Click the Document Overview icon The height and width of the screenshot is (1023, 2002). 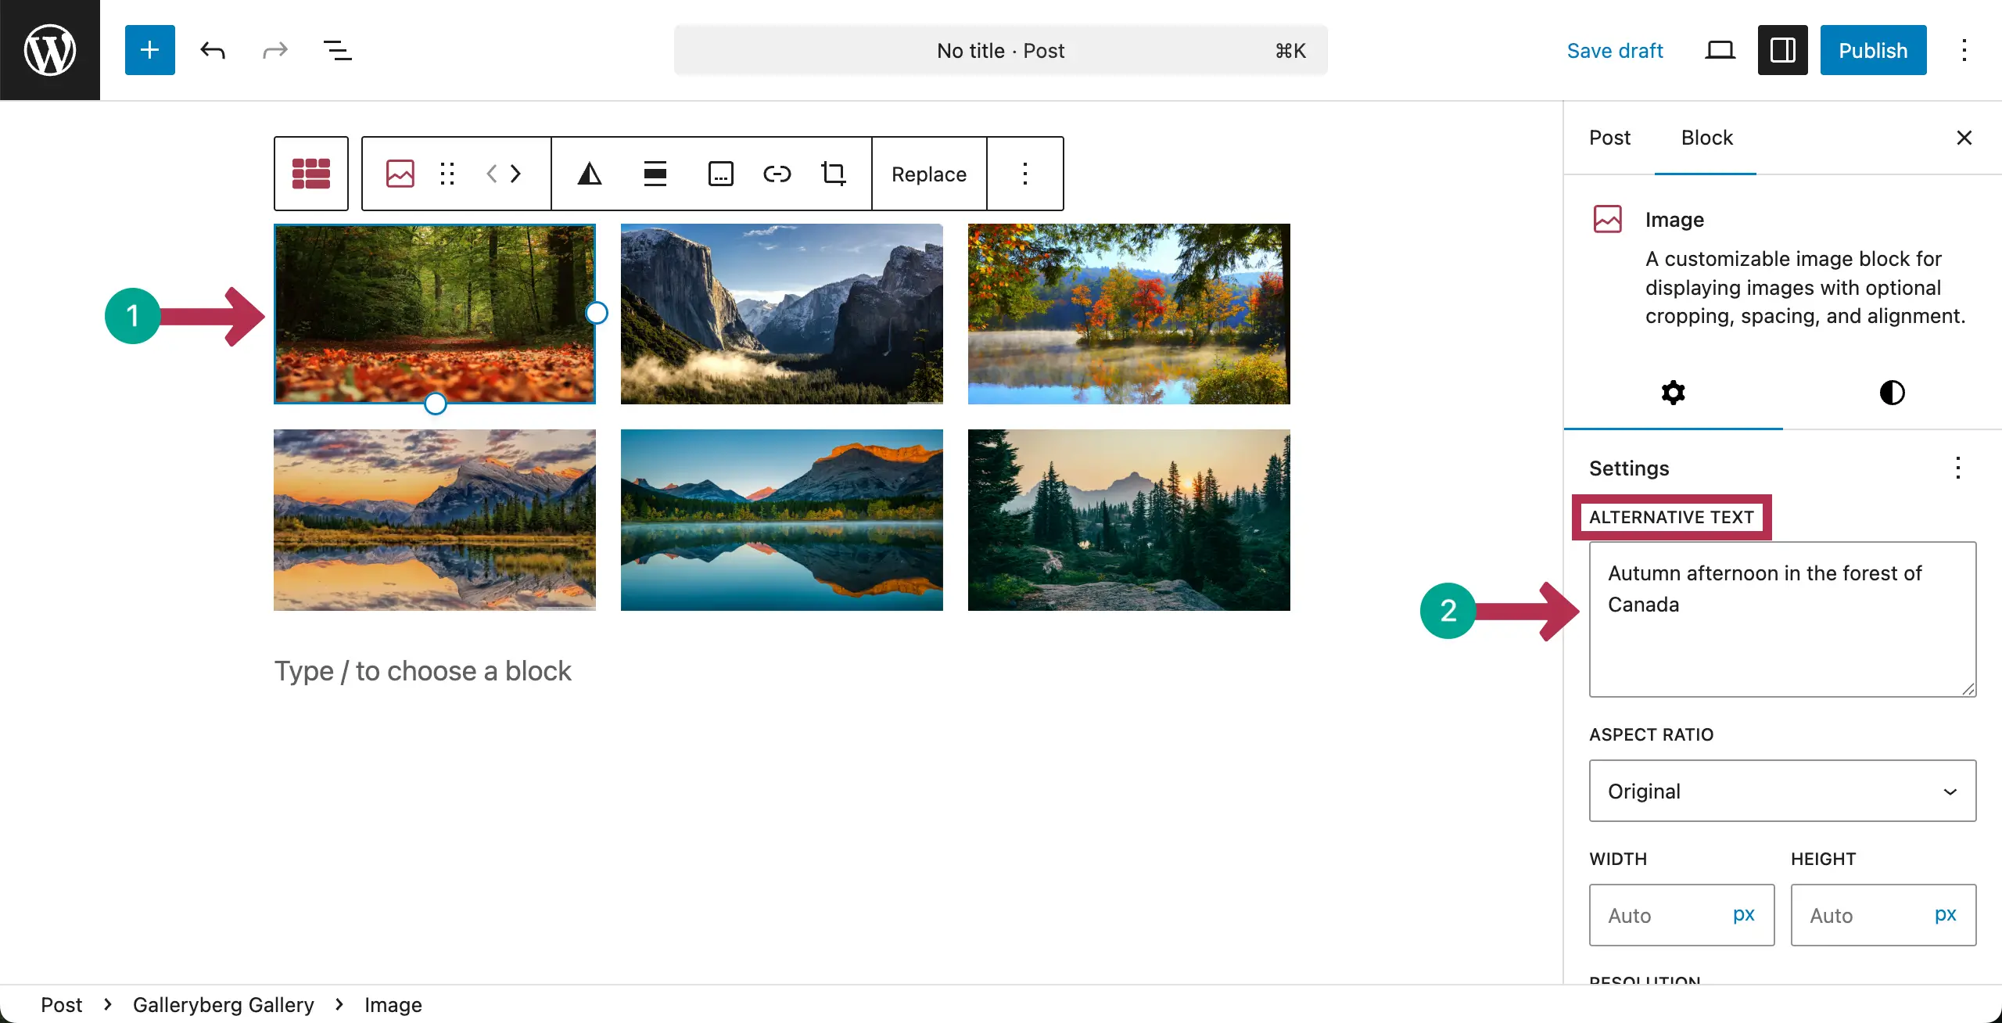coord(337,49)
